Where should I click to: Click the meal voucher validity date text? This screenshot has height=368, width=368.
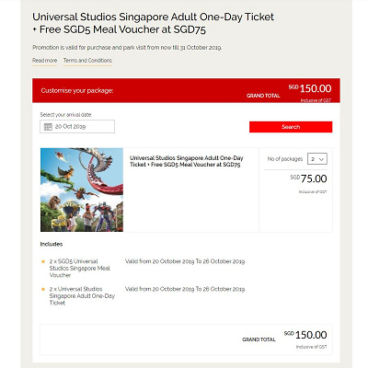(x=185, y=261)
